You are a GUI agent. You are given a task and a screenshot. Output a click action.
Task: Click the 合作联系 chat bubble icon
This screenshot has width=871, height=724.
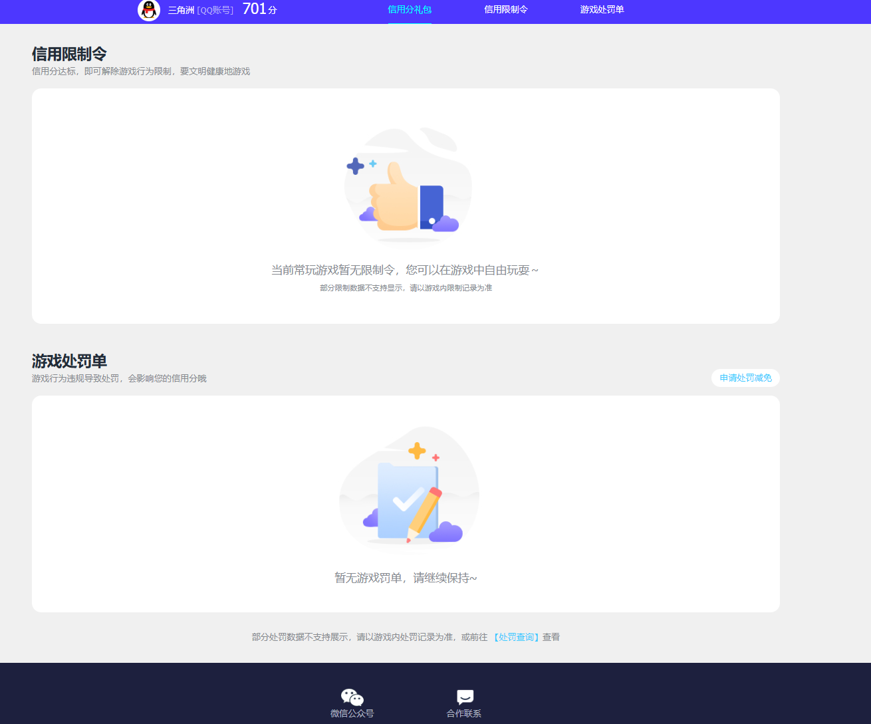[x=465, y=697]
